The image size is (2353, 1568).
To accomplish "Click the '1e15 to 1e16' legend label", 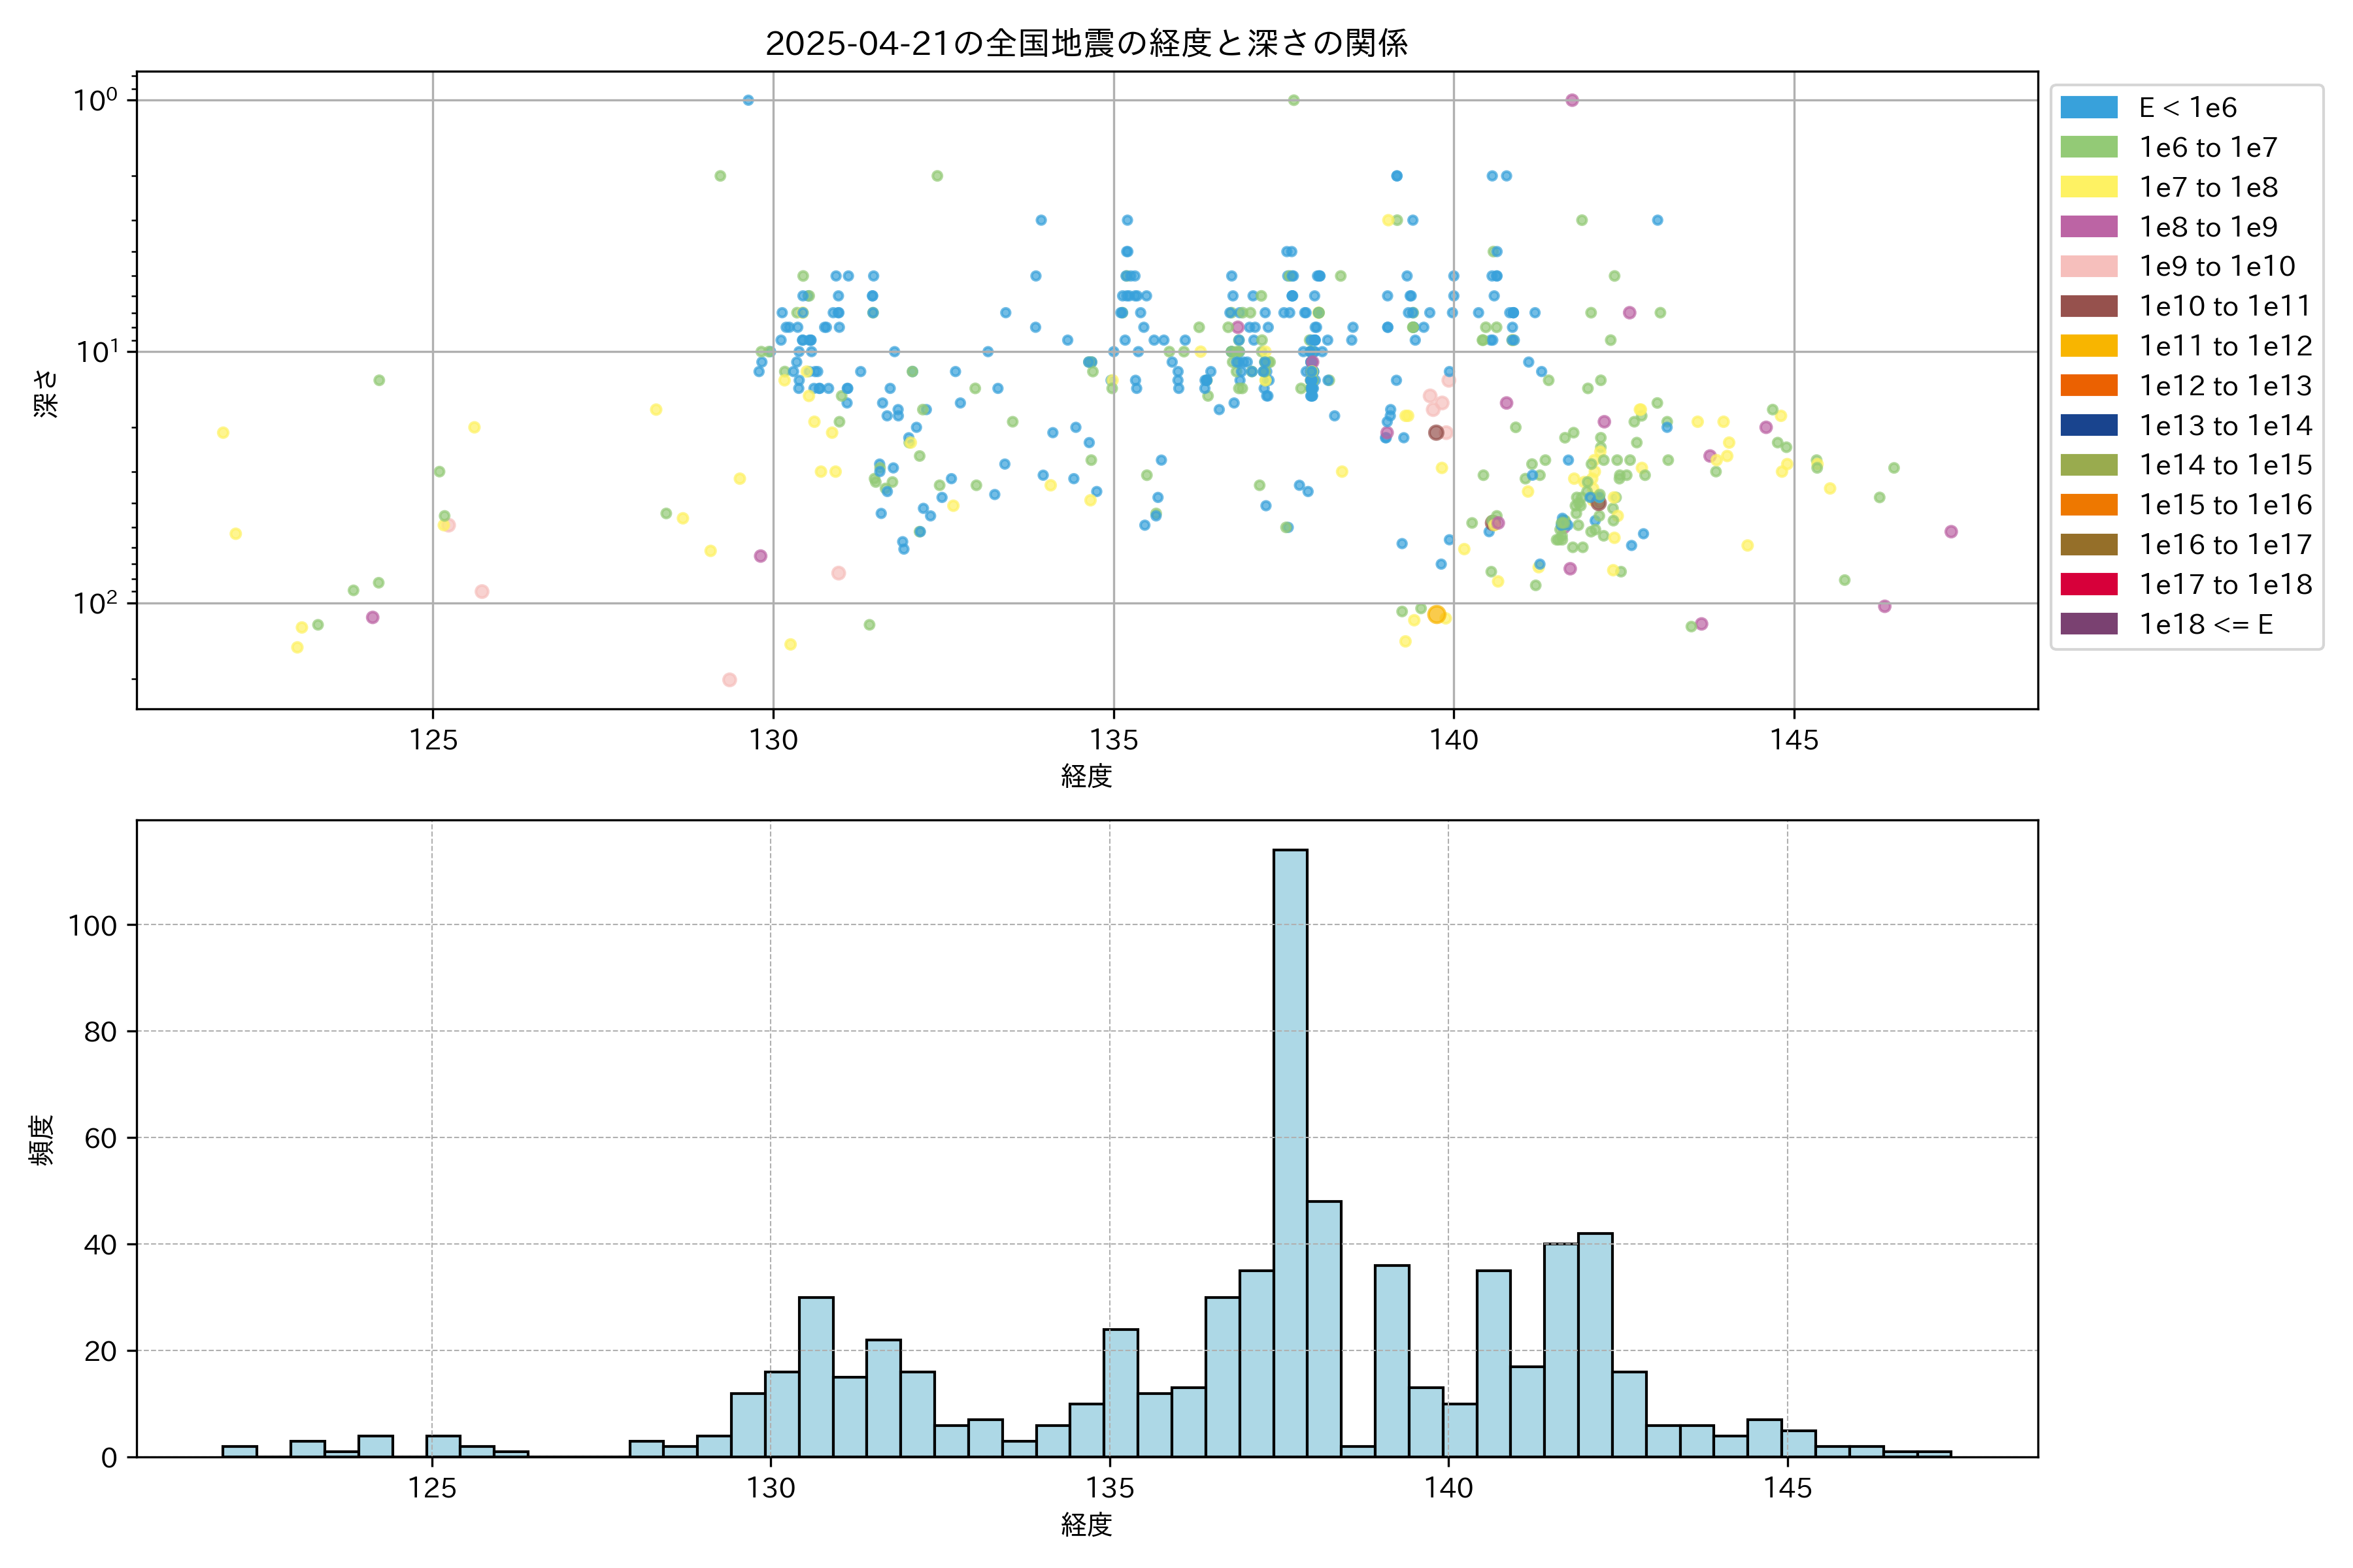I will point(2225,505).
